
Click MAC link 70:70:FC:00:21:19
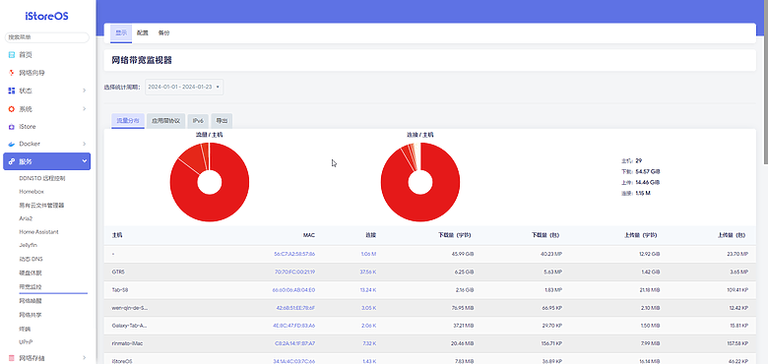click(295, 272)
